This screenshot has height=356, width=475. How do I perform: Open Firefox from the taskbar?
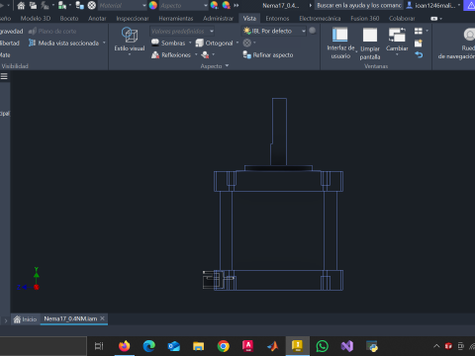tap(125, 346)
